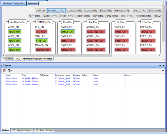Open the DAC_CTRL register tab

(155, 11)
